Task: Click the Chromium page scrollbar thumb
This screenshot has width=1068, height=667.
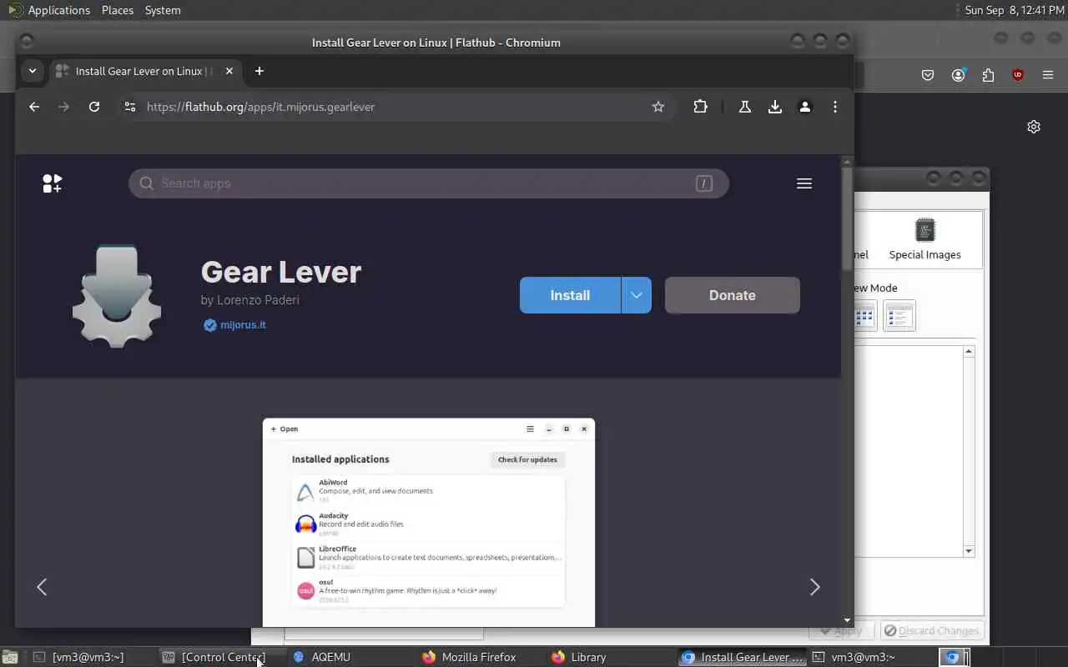Action: [847, 218]
